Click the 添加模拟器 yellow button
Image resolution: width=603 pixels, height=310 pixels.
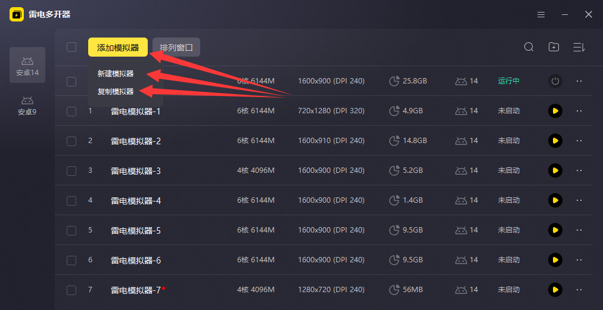(117, 47)
